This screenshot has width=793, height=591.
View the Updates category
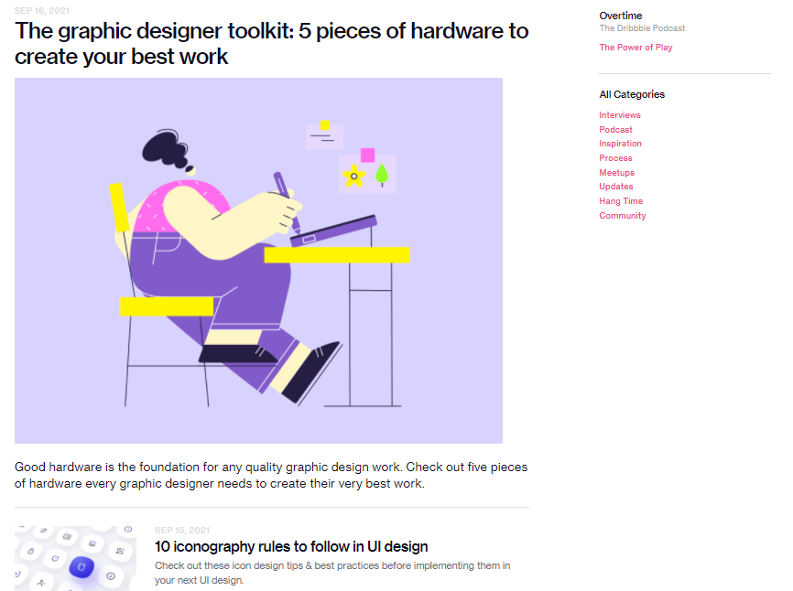click(615, 186)
